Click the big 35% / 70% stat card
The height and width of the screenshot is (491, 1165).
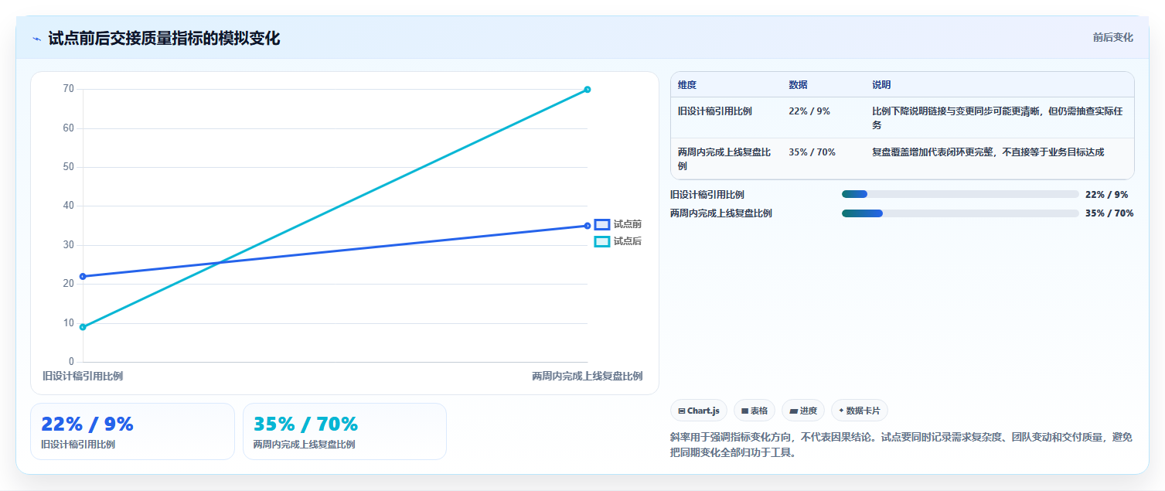coord(345,431)
